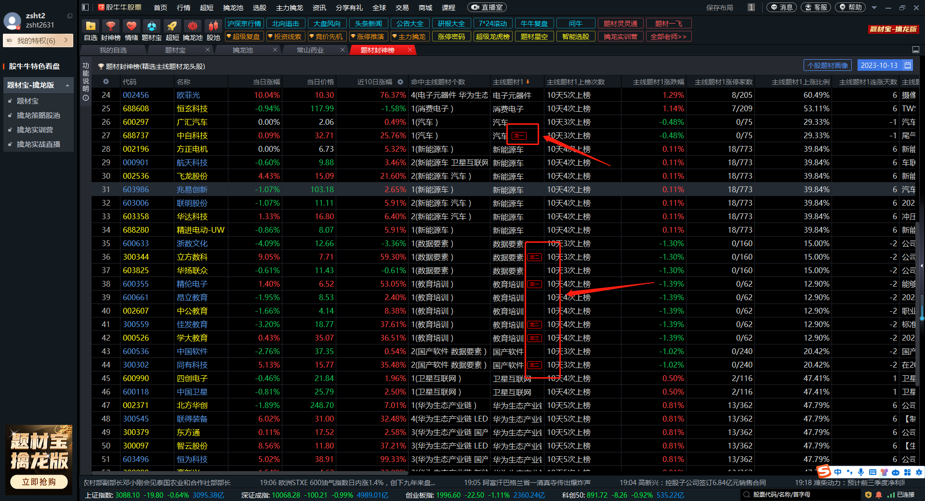Collapse 题材宝-擒龙版 sidebar section
This screenshot has height=501, width=925.
[67, 85]
